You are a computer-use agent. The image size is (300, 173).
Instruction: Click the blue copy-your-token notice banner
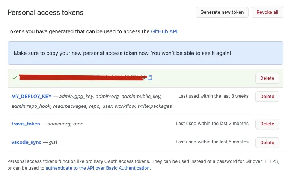tap(145, 53)
